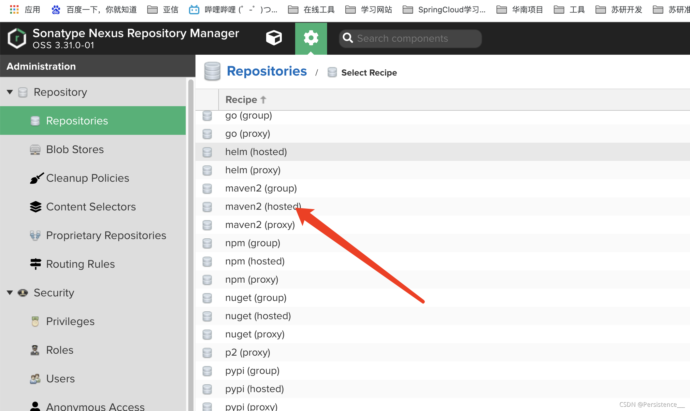This screenshot has height=411, width=690.
Task: Select npm (proxy) recipe
Action: click(x=443, y=280)
